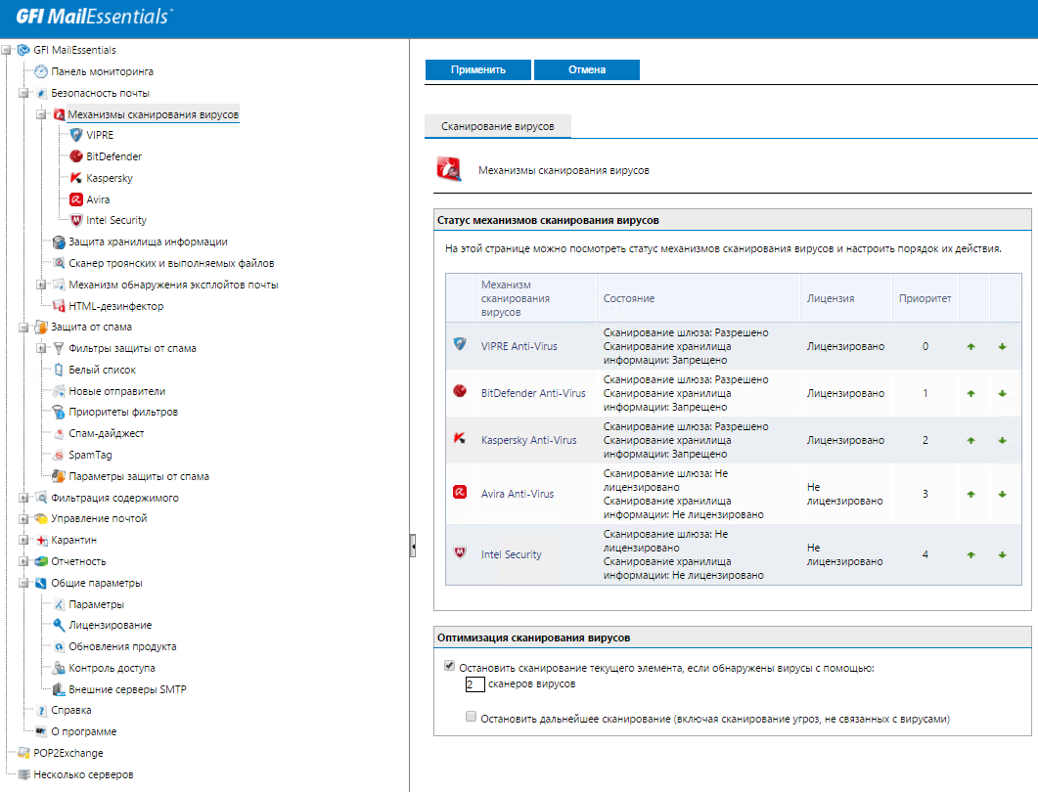Viewport: 1038px width, 792px height.
Task: Open the Сканирование вирусов tab
Action: click(x=498, y=126)
